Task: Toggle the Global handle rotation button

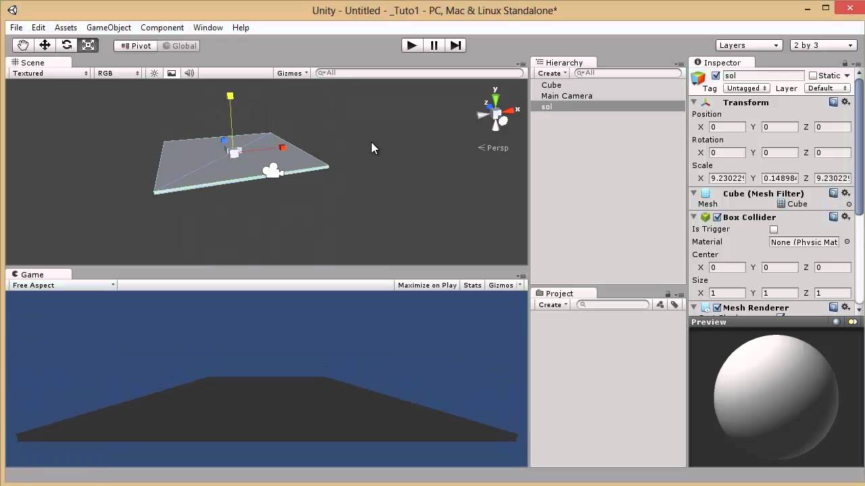Action: tap(178, 46)
